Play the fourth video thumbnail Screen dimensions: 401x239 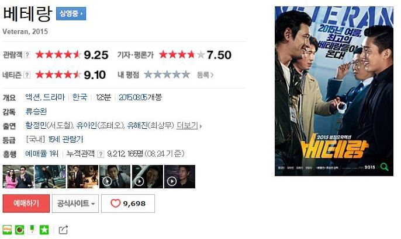point(115,177)
